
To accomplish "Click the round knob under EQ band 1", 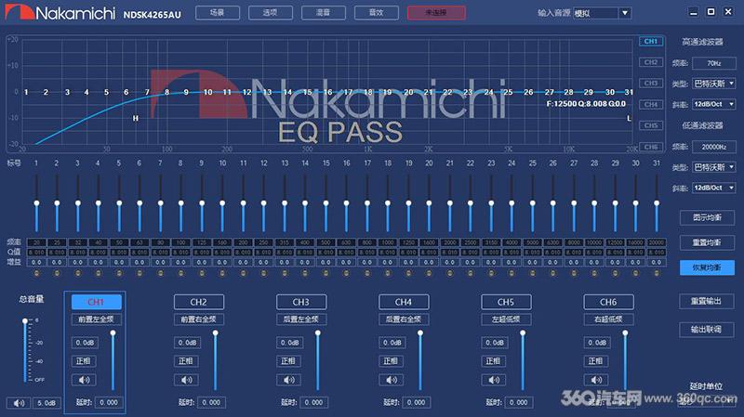I will point(36,273).
